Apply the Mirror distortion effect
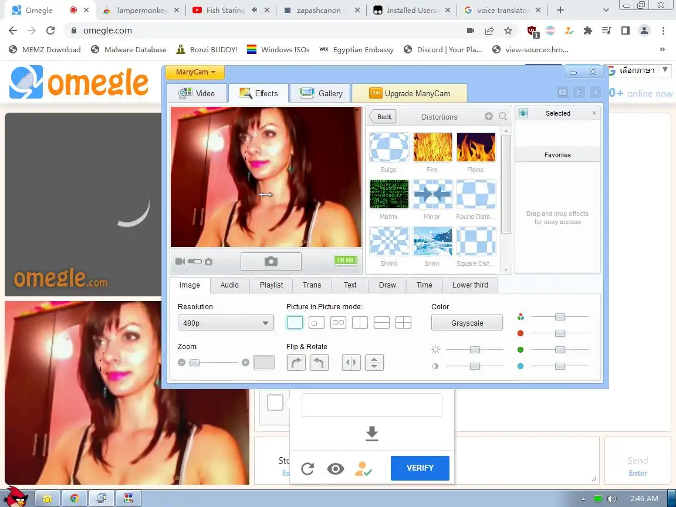Image resolution: width=676 pixels, height=507 pixels. pyautogui.click(x=432, y=194)
